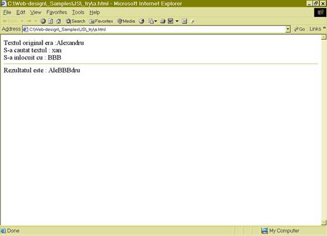Click the Go button

coord(300,29)
